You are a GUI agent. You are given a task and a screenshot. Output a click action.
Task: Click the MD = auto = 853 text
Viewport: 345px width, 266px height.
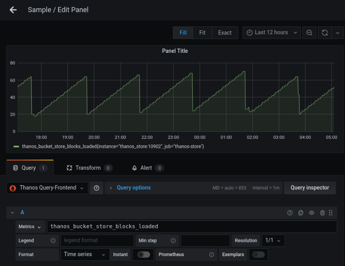point(229,188)
